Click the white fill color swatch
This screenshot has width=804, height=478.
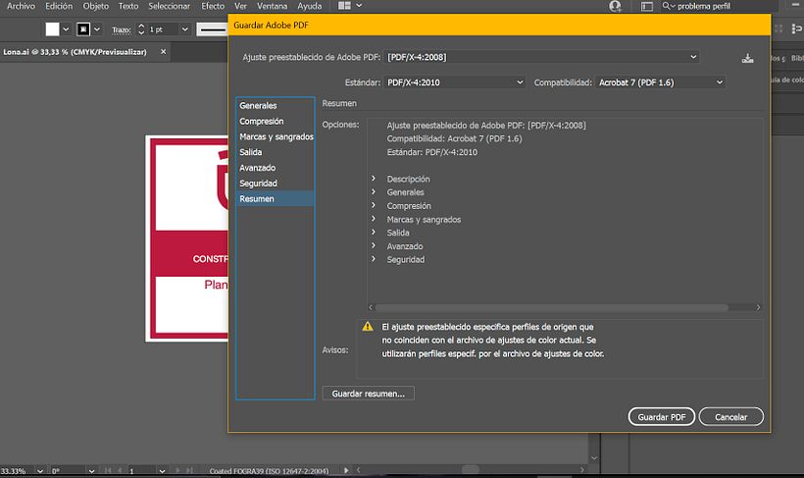pyautogui.click(x=52, y=29)
